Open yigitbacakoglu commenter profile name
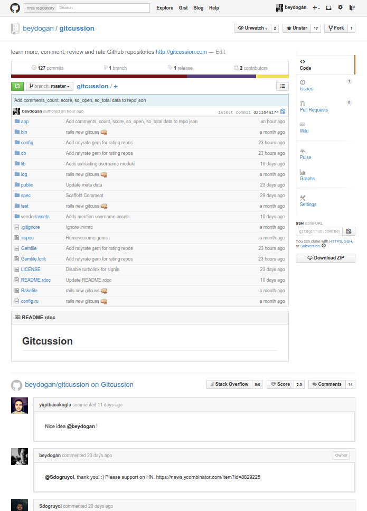 click(55, 405)
